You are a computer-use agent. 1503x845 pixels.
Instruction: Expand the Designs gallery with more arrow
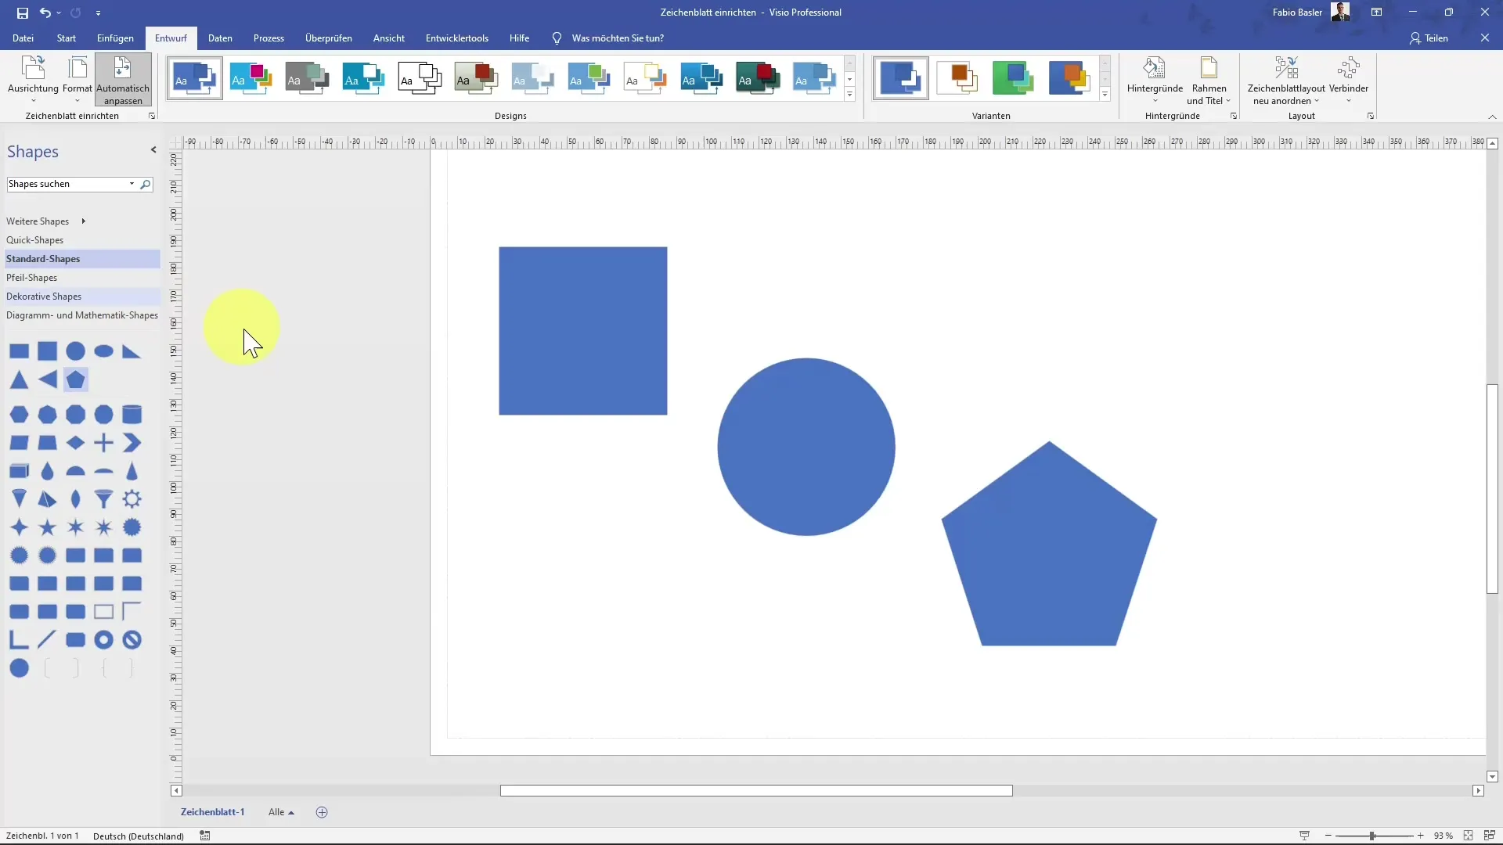(849, 95)
